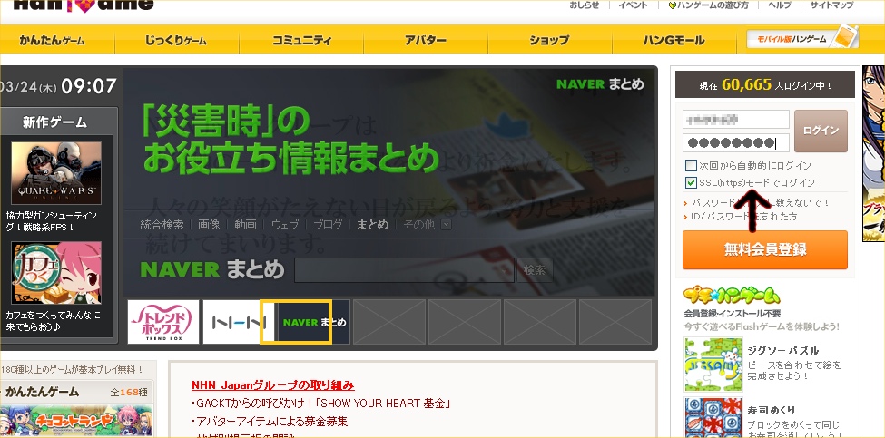Open the ヘルプ link
This screenshot has width=885, height=438.
click(x=780, y=5)
